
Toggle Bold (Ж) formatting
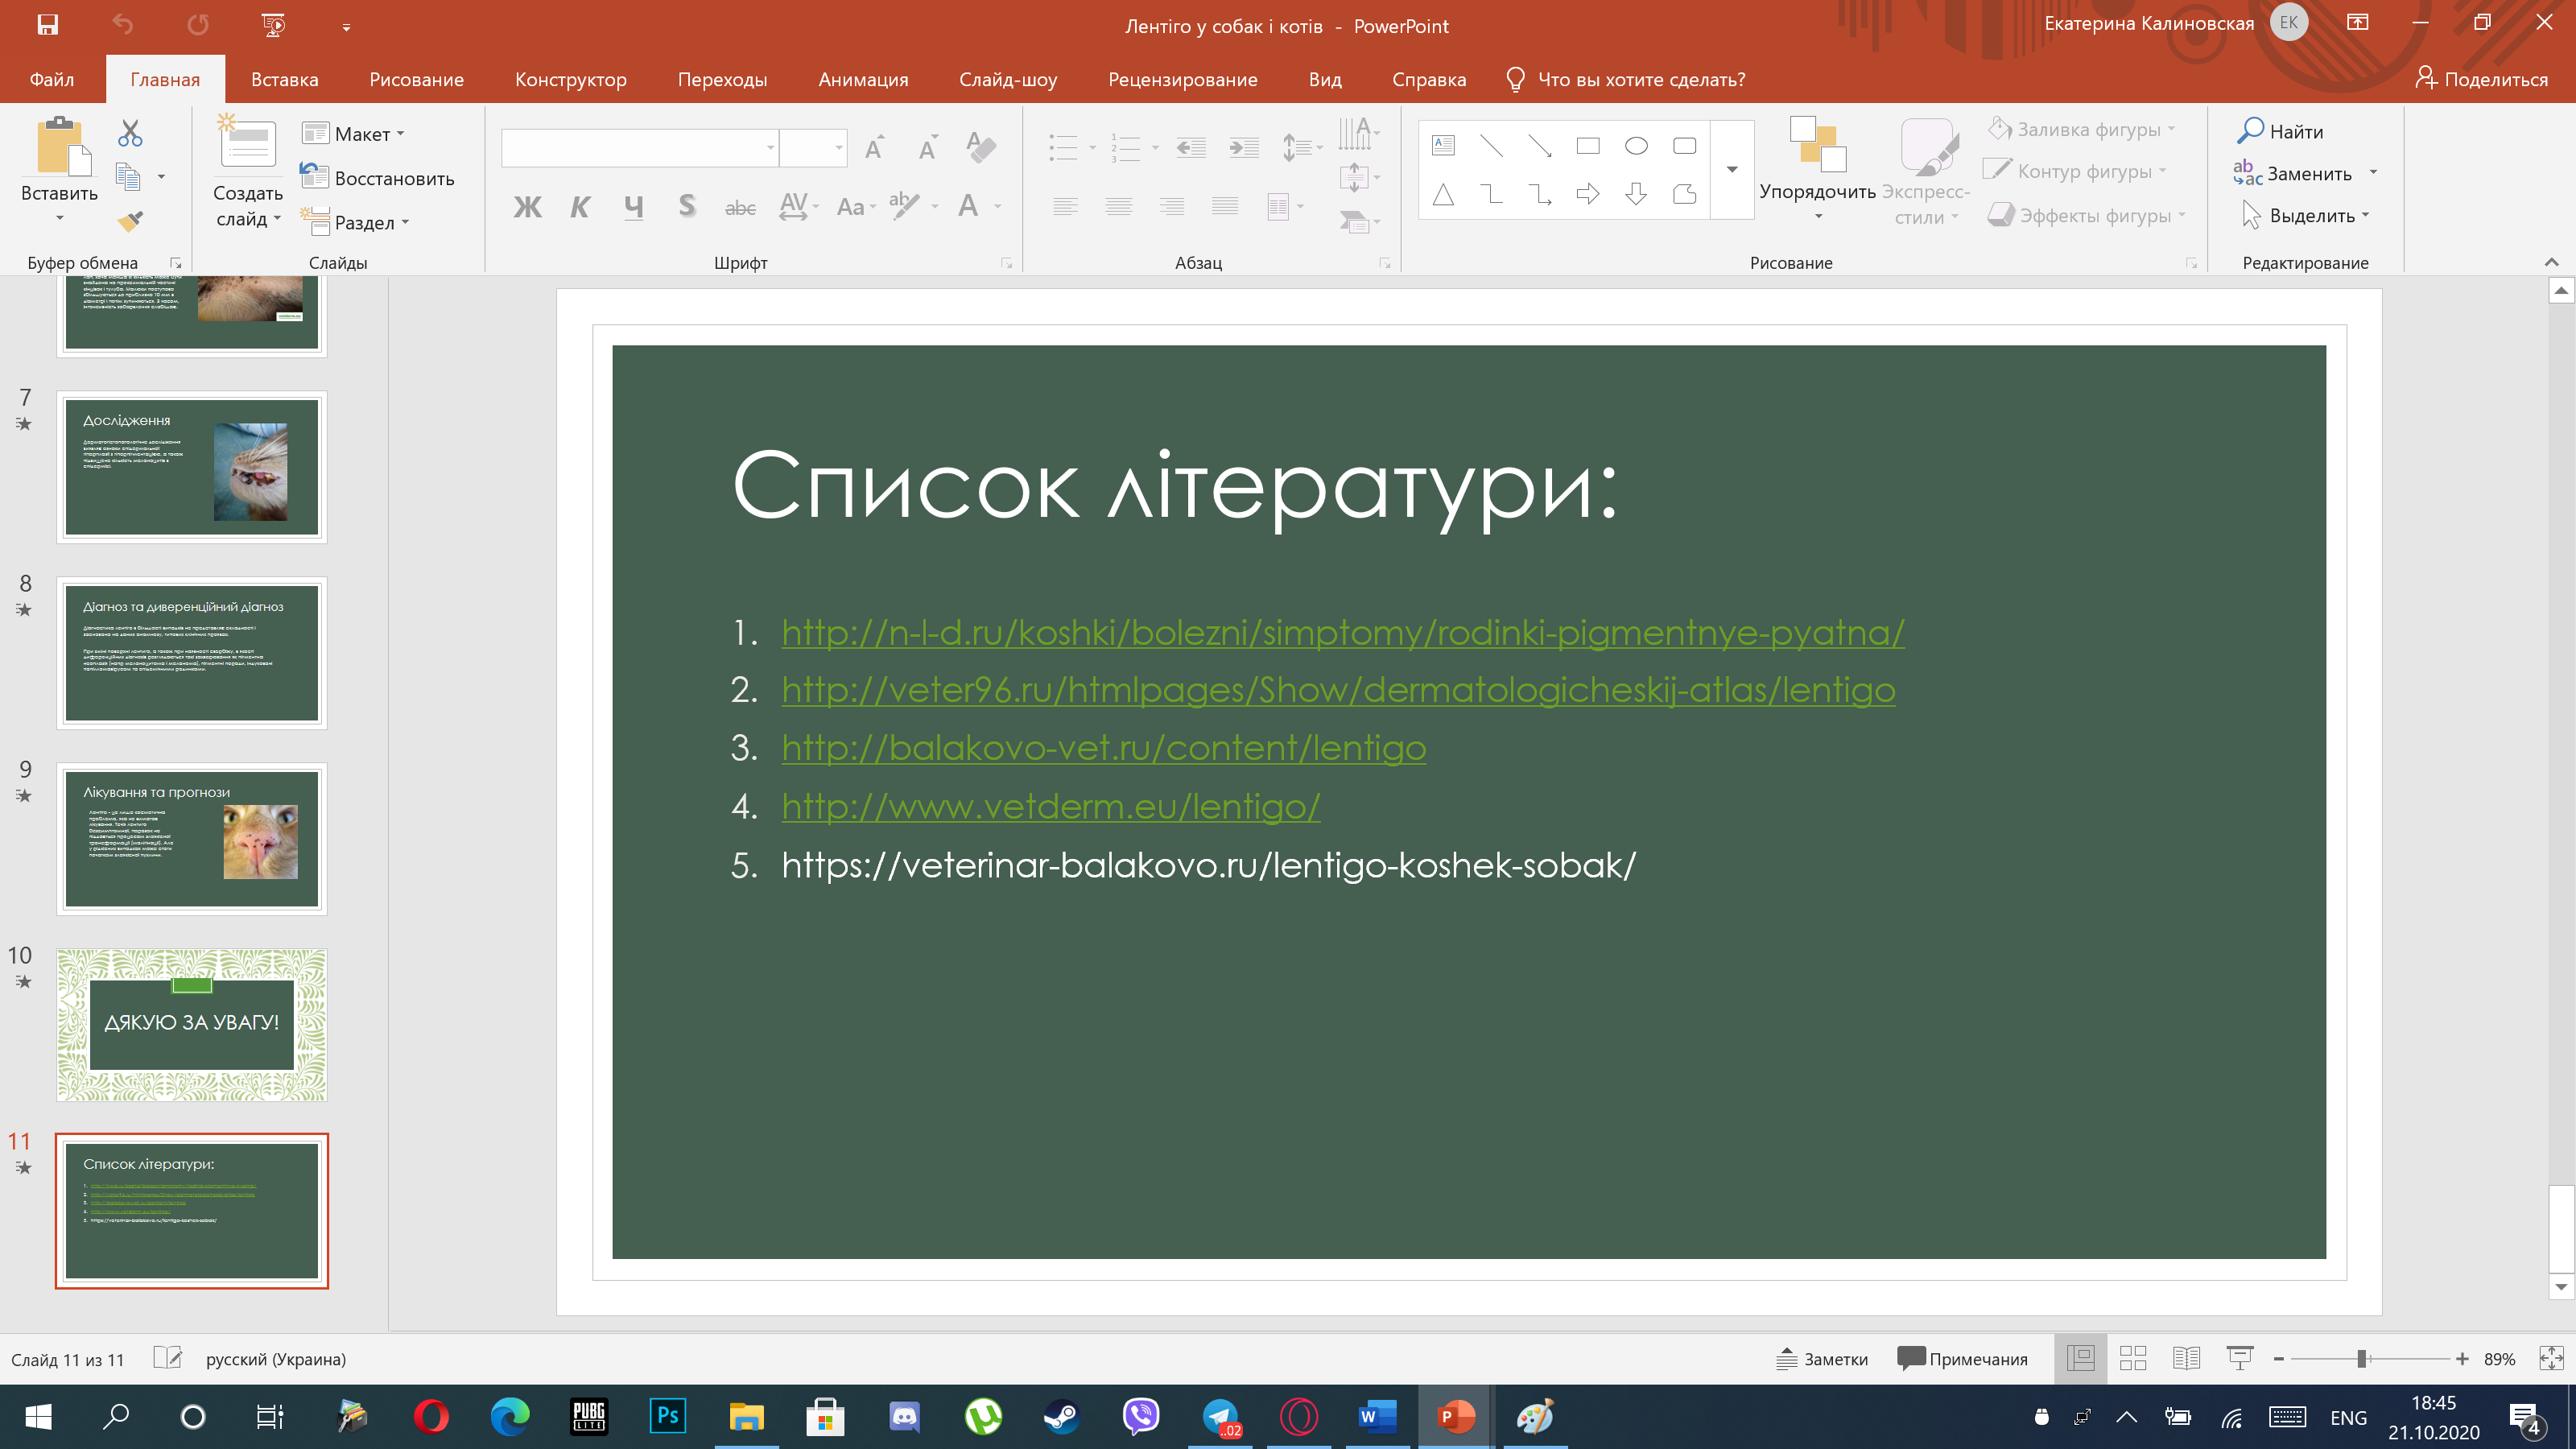tap(527, 207)
